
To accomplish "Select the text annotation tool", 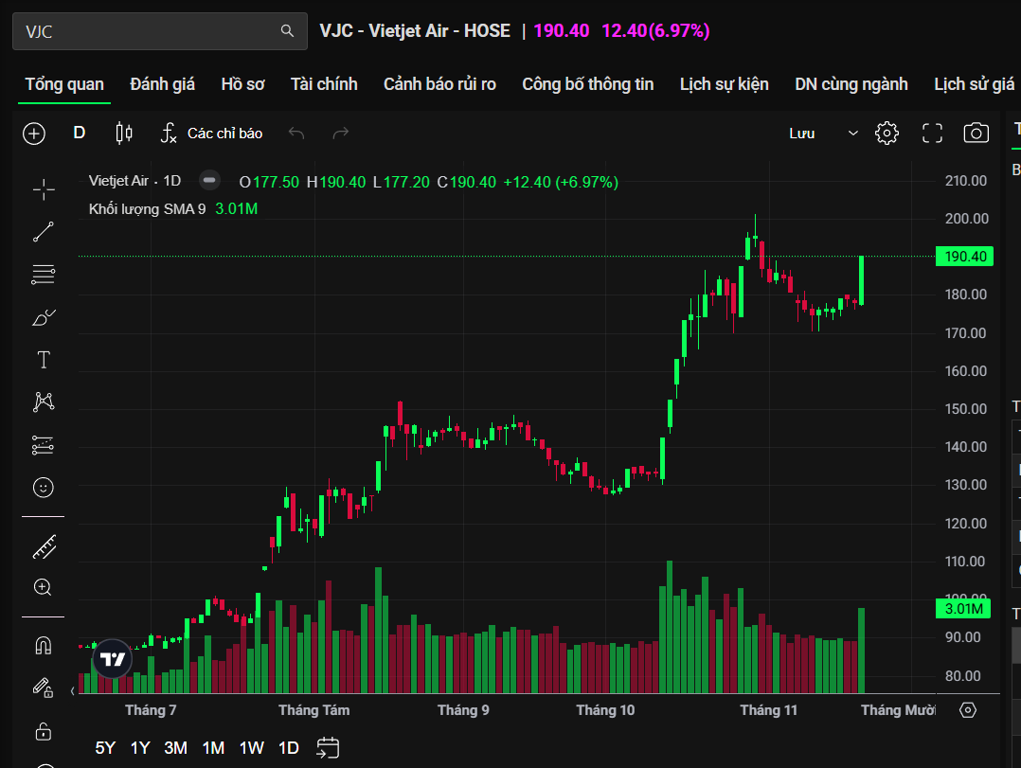I will point(44,360).
